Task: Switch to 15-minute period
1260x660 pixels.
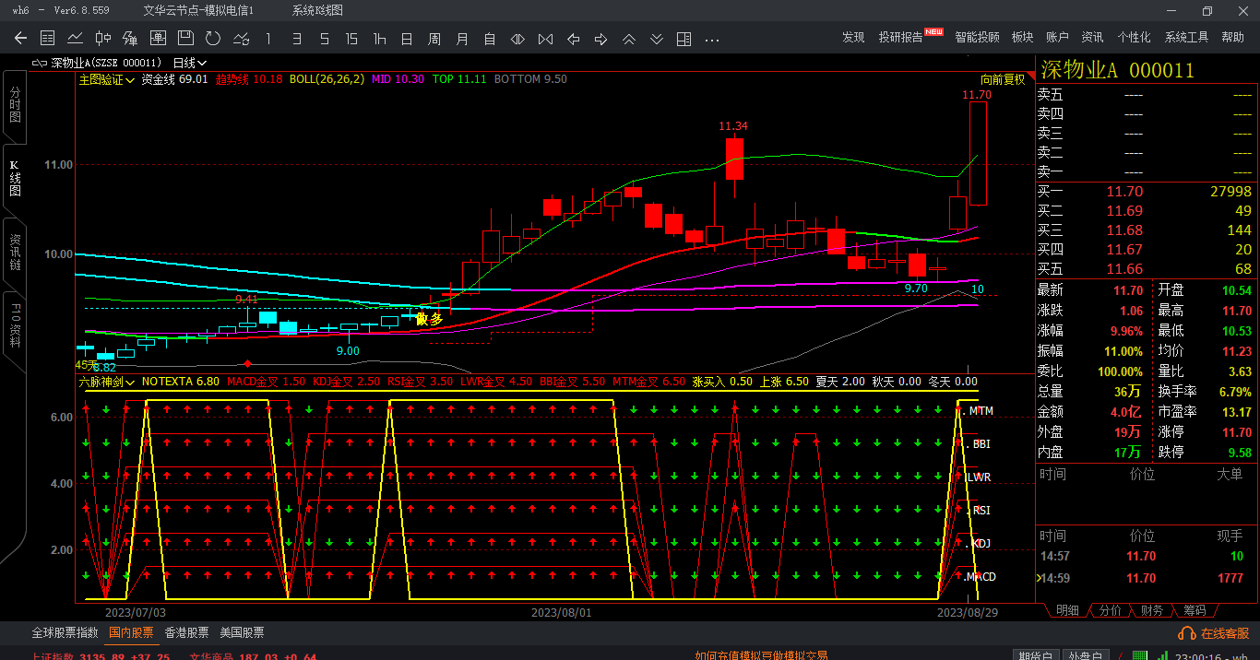Action: pyautogui.click(x=351, y=38)
